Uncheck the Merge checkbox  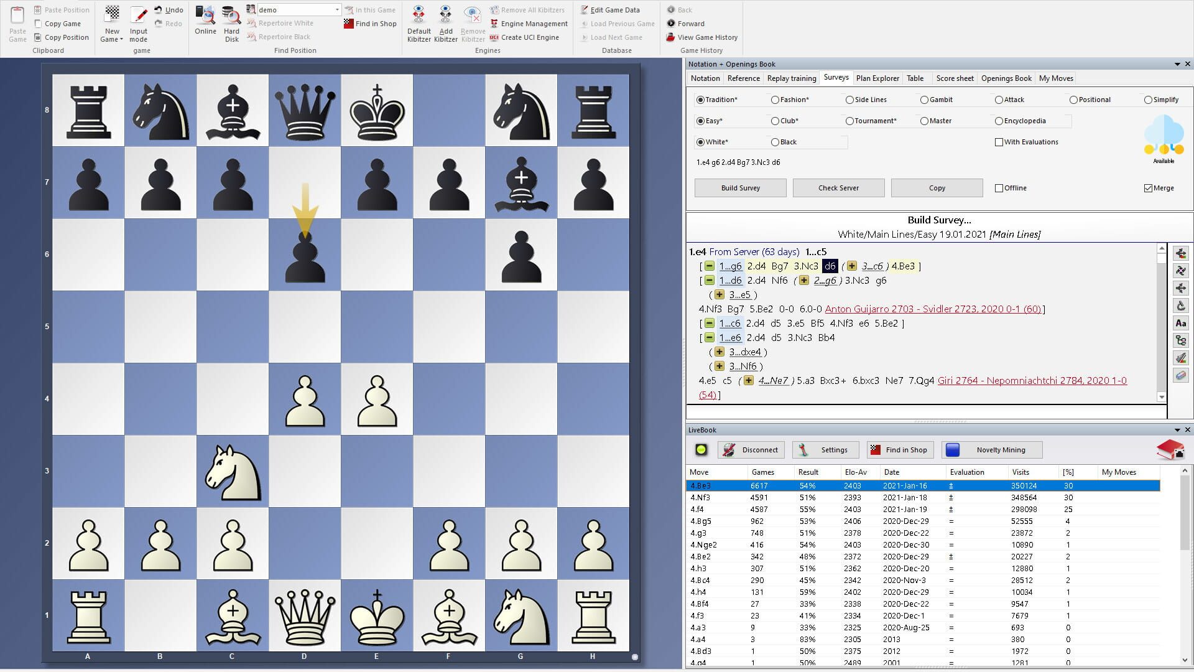tap(1148, 188)
